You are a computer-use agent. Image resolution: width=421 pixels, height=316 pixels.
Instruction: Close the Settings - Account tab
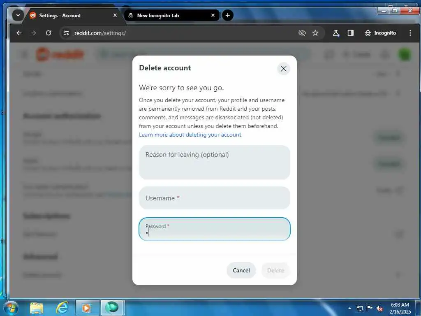[x=115, y=15]
